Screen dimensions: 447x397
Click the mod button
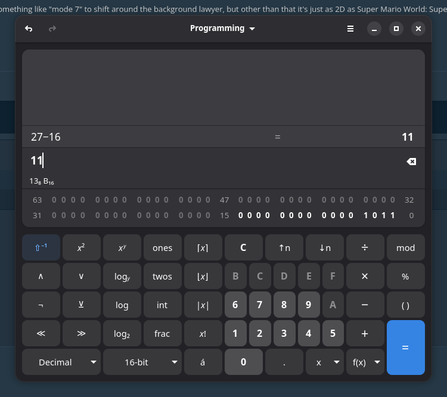point(406,247)
